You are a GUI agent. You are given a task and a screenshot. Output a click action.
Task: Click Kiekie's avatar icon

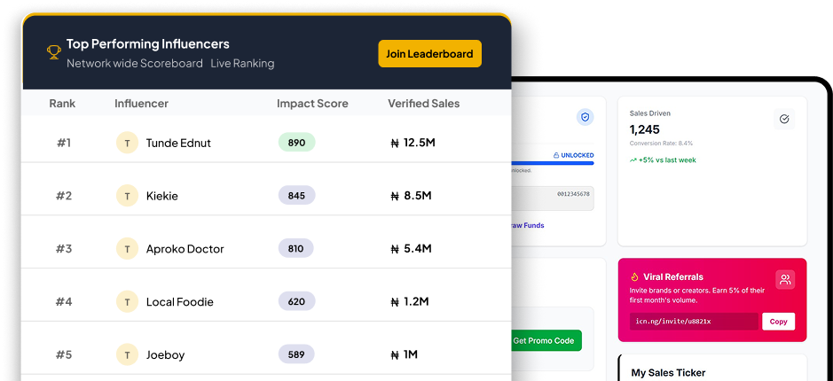(127, 196)
